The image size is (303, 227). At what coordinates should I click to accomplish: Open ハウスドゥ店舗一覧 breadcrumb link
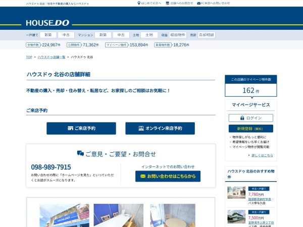52,57
